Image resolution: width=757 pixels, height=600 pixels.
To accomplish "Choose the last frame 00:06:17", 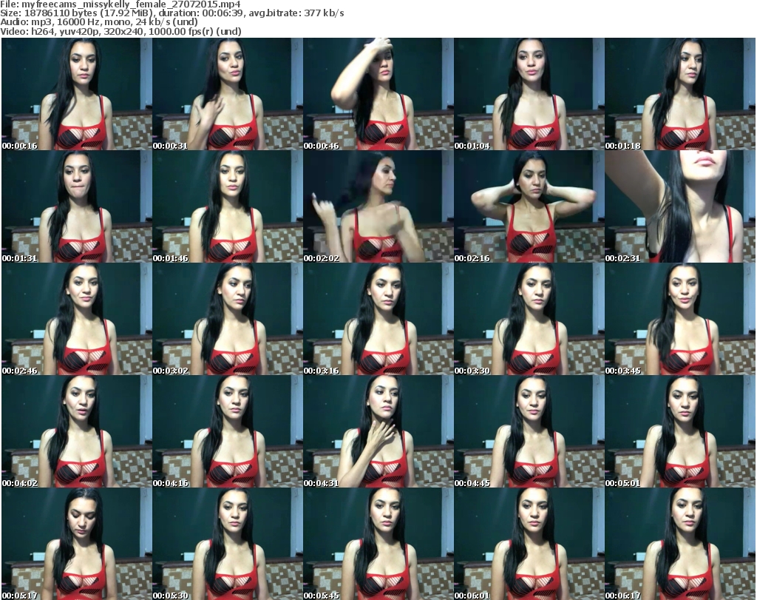I will [680, 544].
